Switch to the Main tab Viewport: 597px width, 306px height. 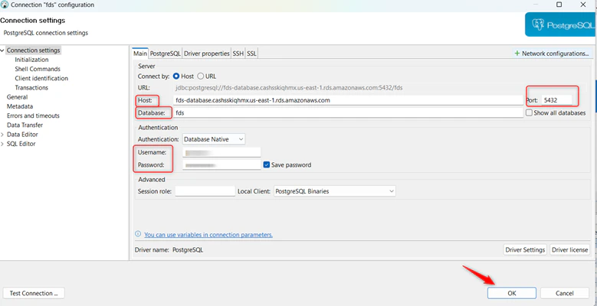(x=140, y=54)
